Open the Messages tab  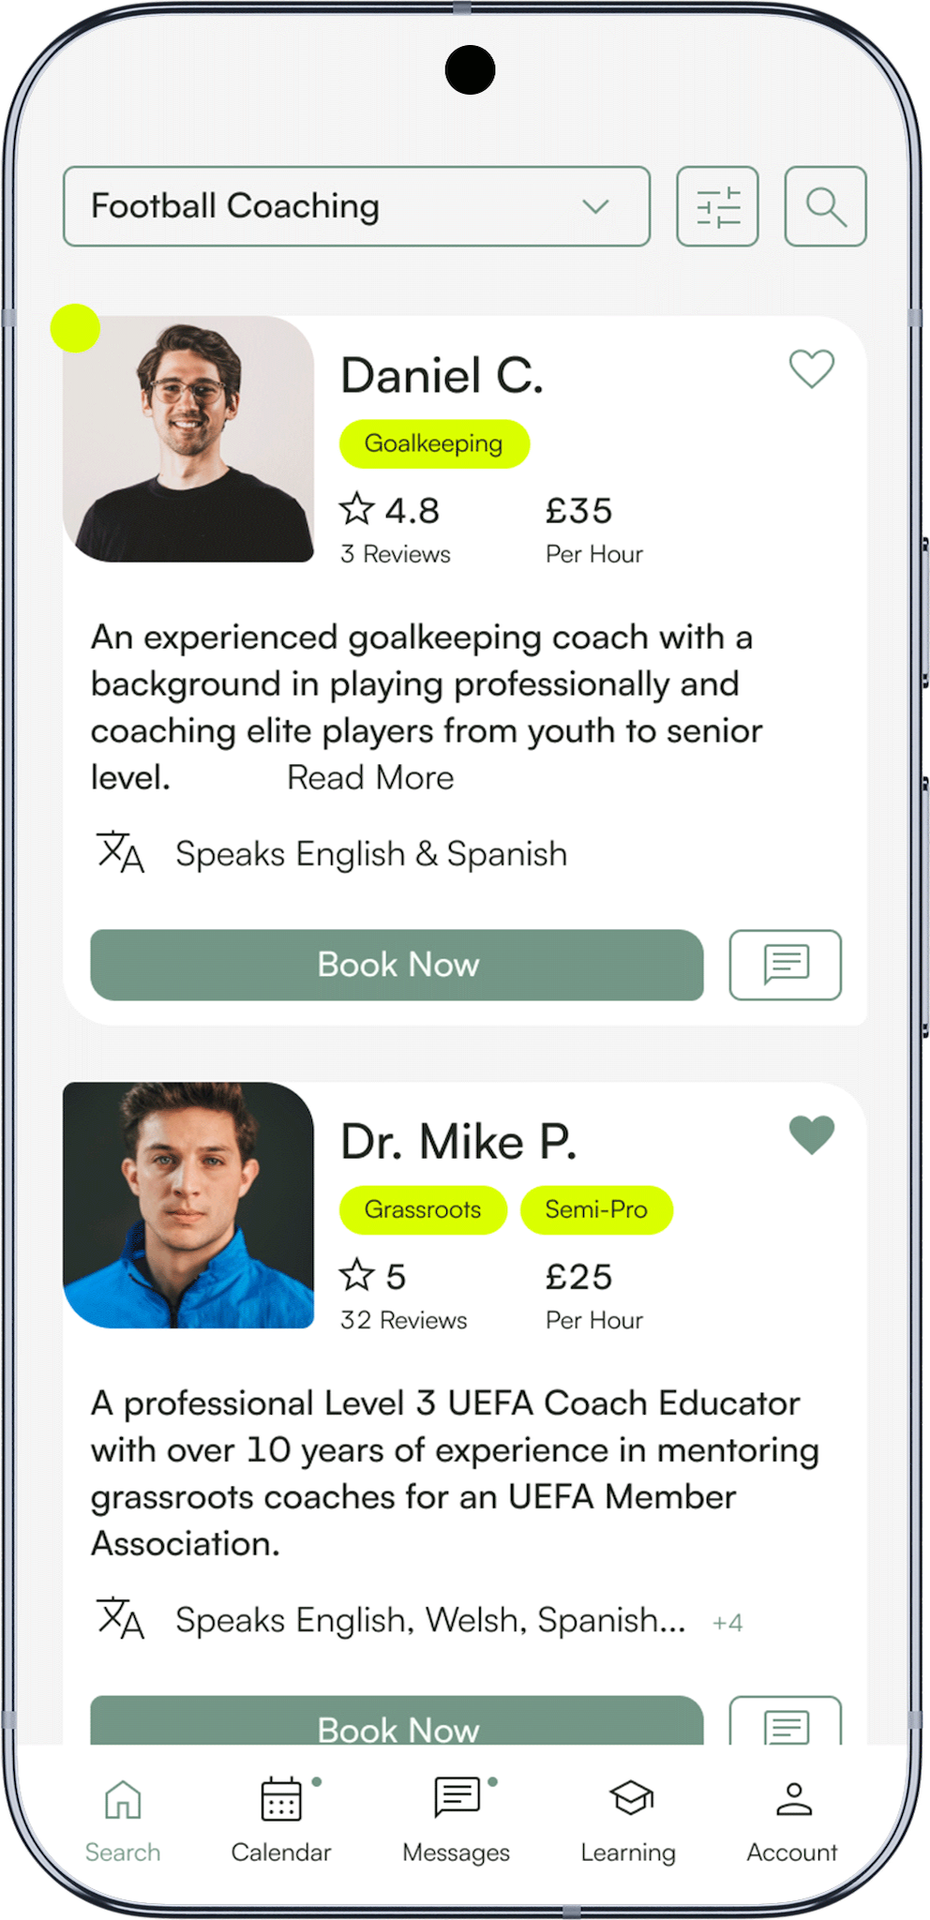[x=457, y=1821]
